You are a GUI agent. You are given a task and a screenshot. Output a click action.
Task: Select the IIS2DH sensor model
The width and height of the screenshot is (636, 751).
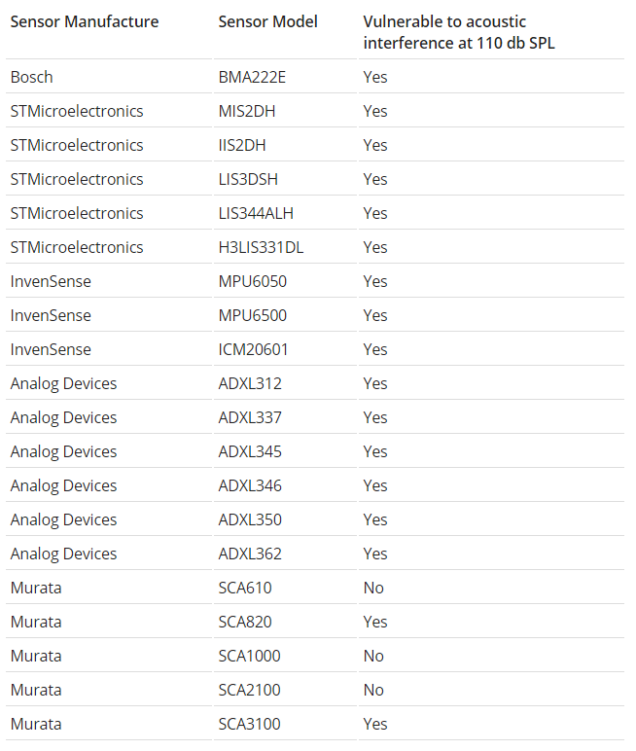[242, 145]
